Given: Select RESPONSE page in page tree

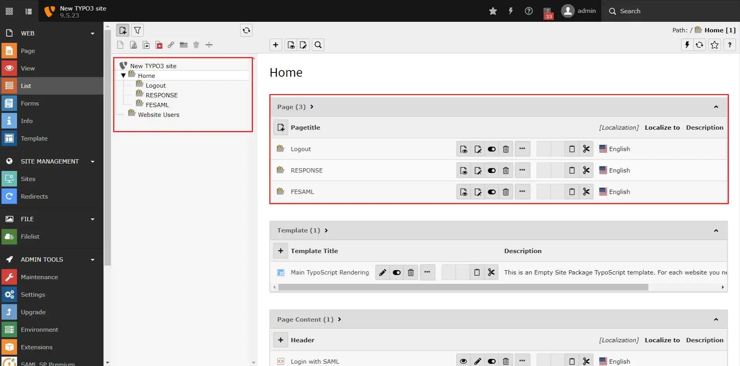Looking at the screenshot, I should point(162,95).
